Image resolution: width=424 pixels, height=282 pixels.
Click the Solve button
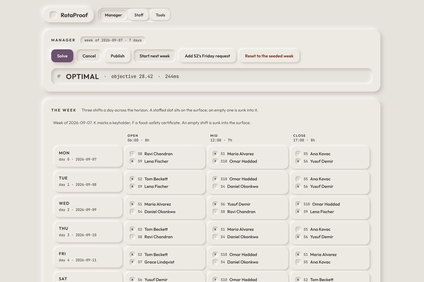click(x=62, y=56)
